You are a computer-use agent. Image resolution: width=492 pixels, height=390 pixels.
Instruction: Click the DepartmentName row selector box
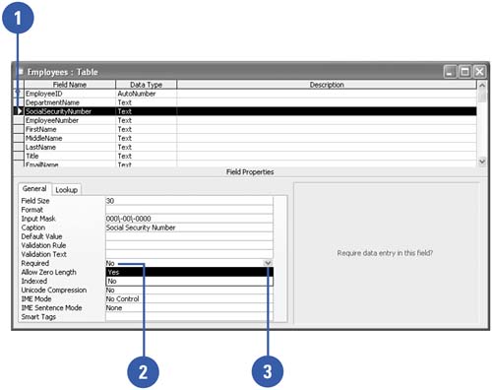point(19,102)
